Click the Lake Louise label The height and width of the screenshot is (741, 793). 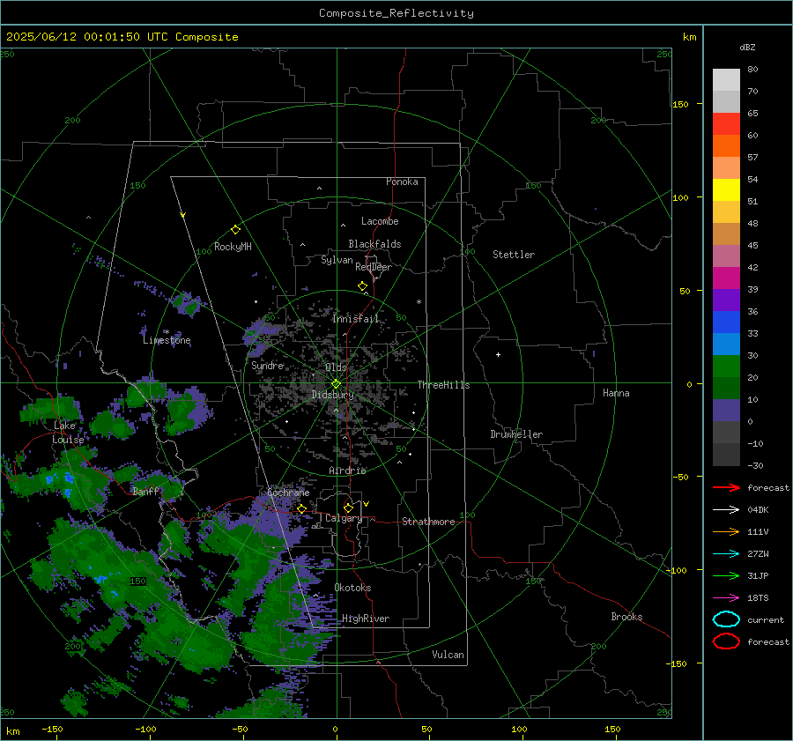click(x=68, y=433)
